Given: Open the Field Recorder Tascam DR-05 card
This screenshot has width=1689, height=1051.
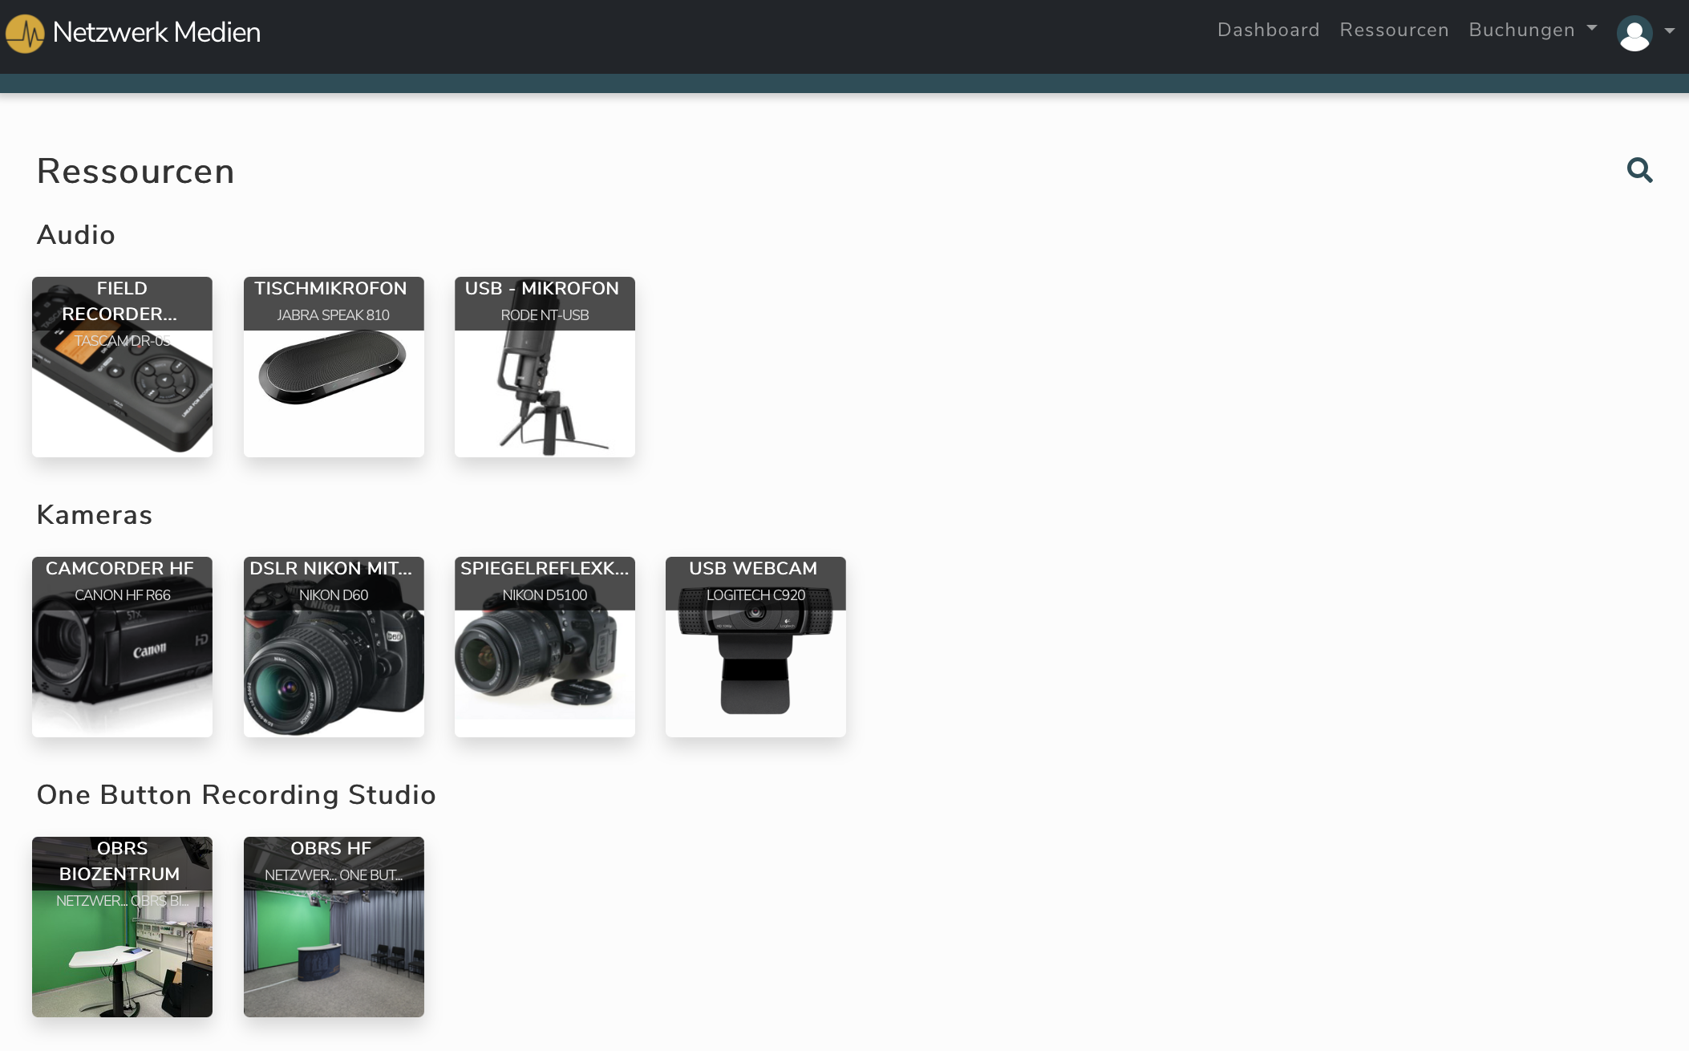Looking at the screenshot, I should tap(122, 367).
